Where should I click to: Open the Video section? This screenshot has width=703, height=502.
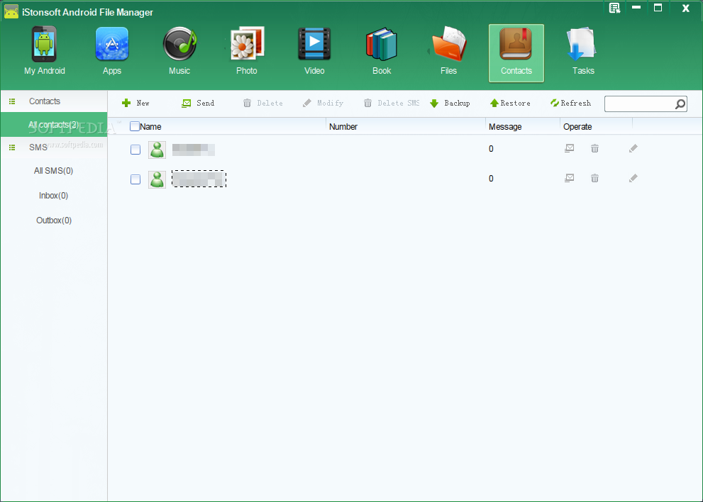click(x=314, y=52)
